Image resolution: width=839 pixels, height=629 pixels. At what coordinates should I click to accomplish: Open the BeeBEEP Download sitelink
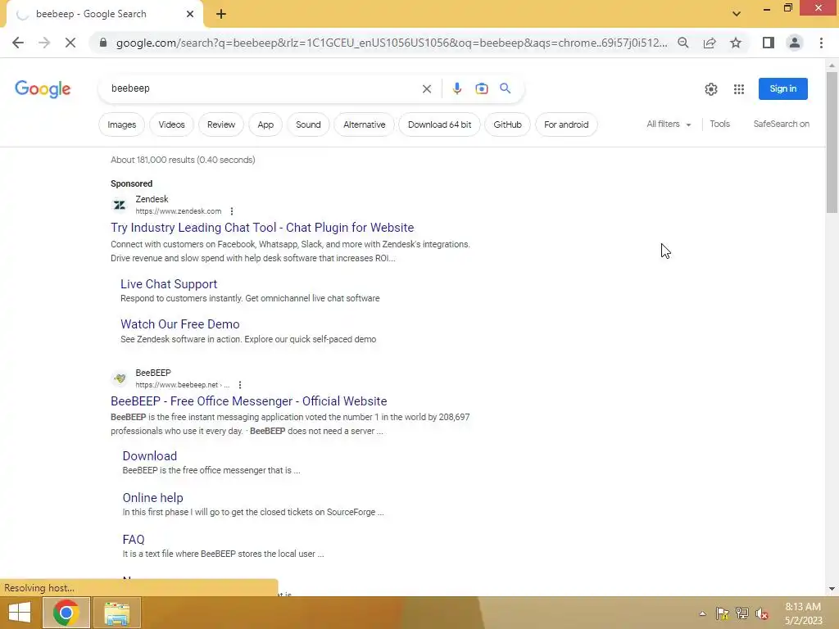(150, 455)
